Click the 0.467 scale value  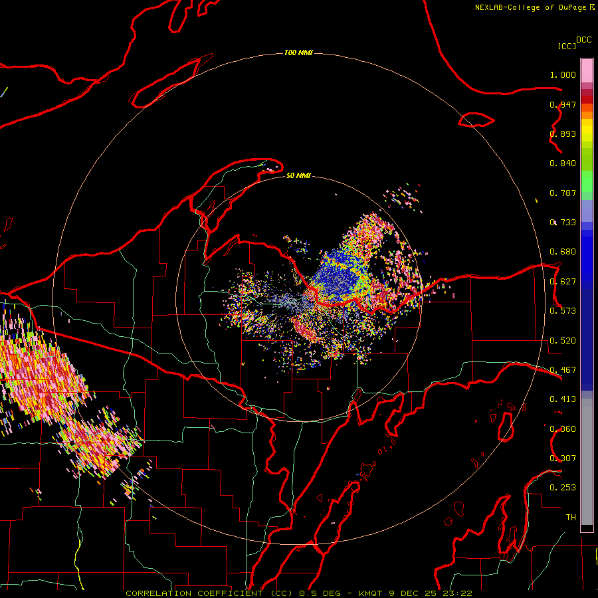pyautogui.click(x=563, y=370)
